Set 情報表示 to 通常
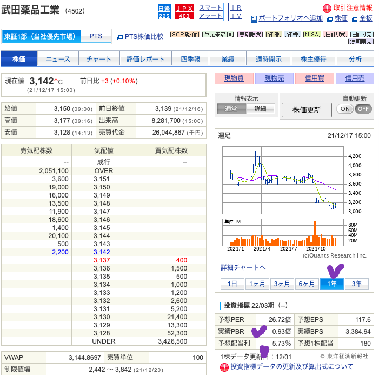Image resolution: width=379 pixels, height=375 pixels. click(x=231, y=109)
